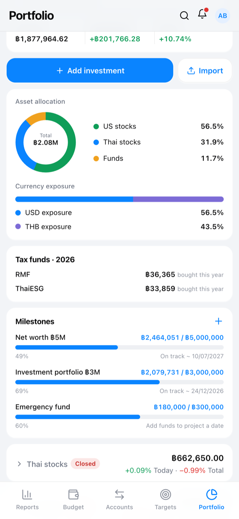239x519 pixels.
Task: Switch to the Accounts tab label
Action: click(x=119, y=507)
